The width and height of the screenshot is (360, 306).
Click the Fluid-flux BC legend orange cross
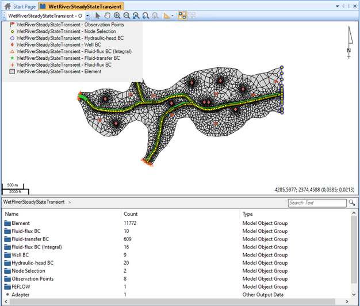(13, 65)
